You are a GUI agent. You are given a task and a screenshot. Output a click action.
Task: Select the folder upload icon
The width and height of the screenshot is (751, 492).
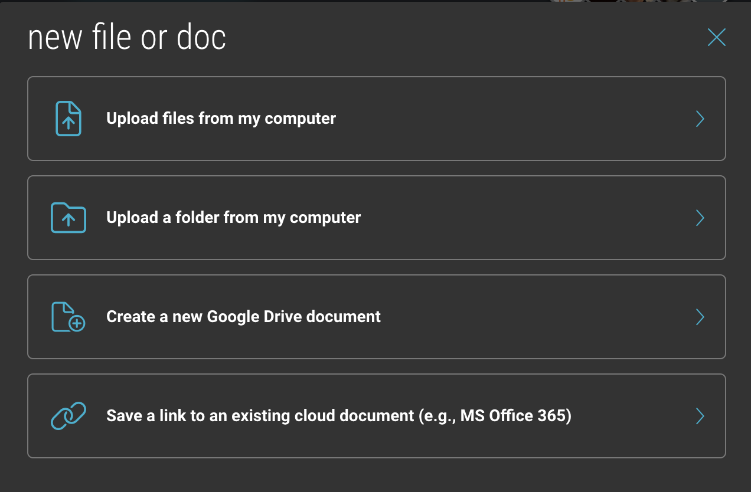(x=68, y=218)
